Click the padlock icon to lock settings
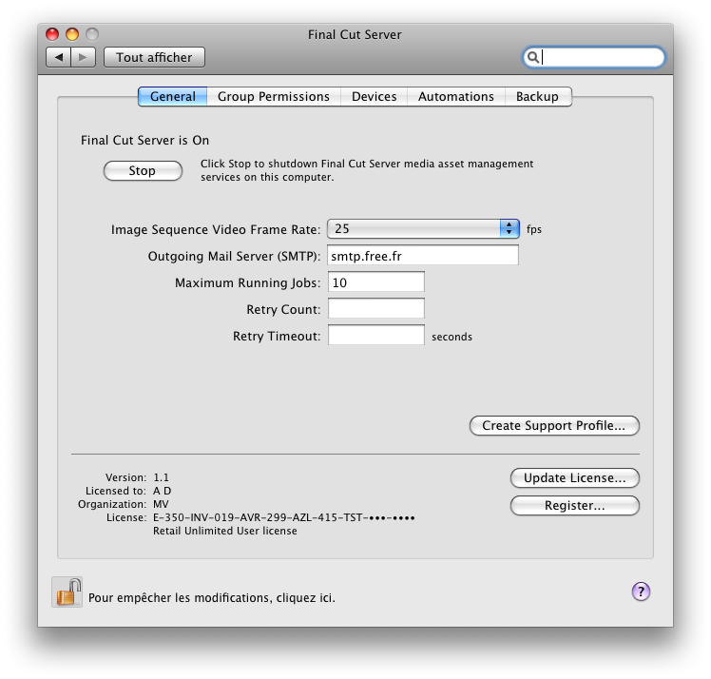The height and width of the screenshot is (679, 711). coord(67,592)
